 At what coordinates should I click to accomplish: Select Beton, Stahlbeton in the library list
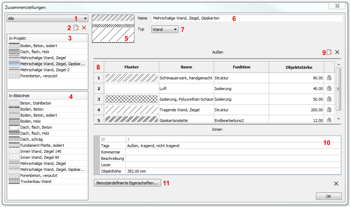pos(48,103)
